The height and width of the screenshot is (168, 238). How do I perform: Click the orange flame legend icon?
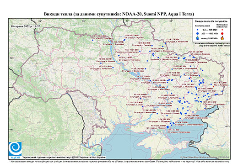[x=222, y=38]
